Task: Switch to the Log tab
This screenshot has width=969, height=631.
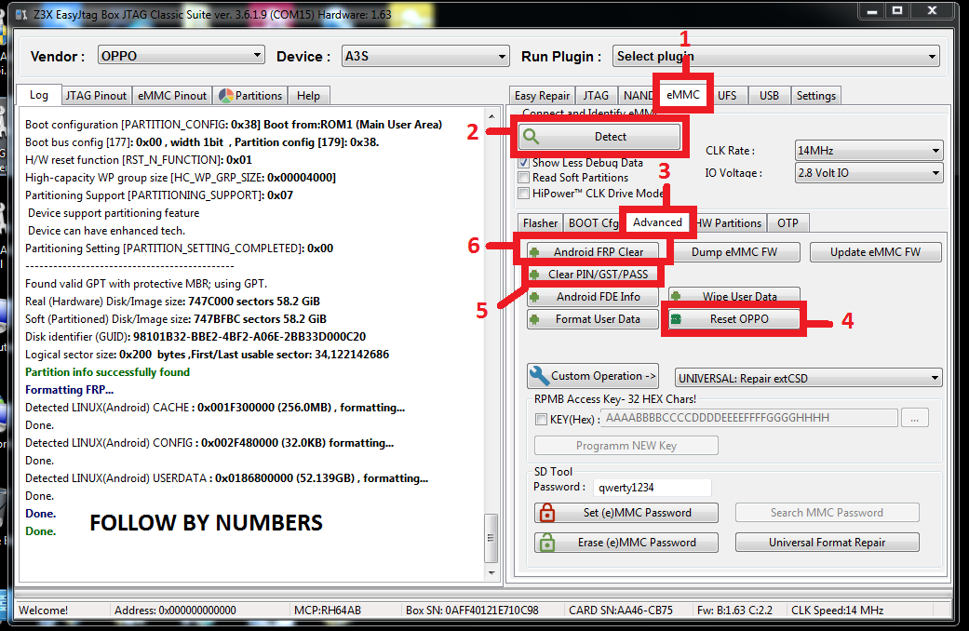Action: pyautogui.click(x=38, y=95)
